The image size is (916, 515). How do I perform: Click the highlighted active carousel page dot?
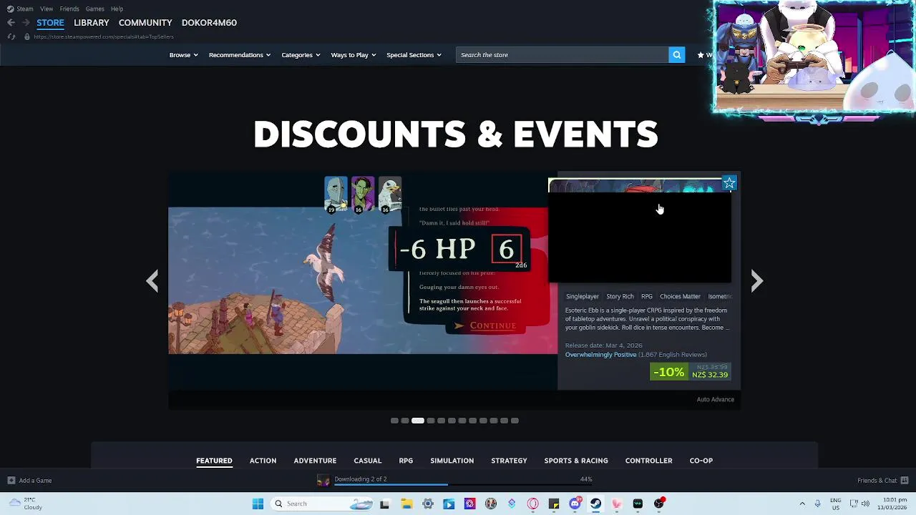point(417,421)
